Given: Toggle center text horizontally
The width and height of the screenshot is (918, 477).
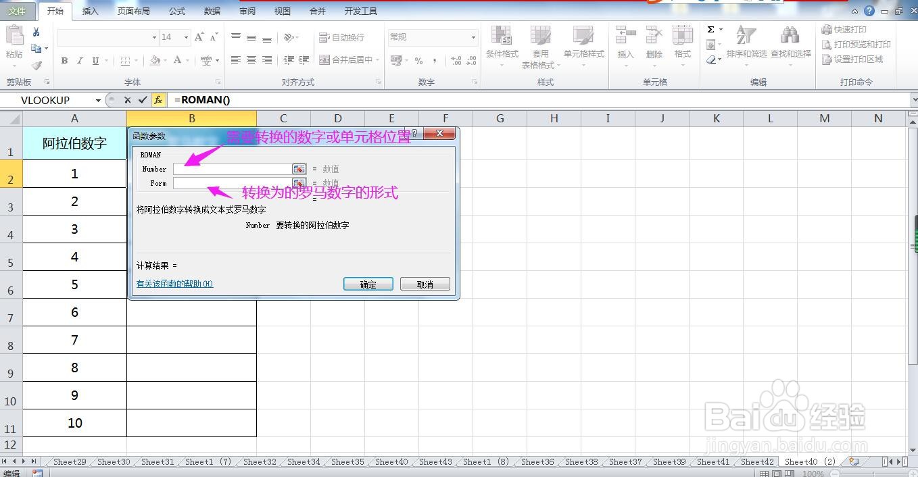Looking at the screenshot, I should [251, 60].
